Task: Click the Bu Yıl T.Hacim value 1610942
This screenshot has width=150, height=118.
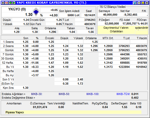Action: pos(141,67)
